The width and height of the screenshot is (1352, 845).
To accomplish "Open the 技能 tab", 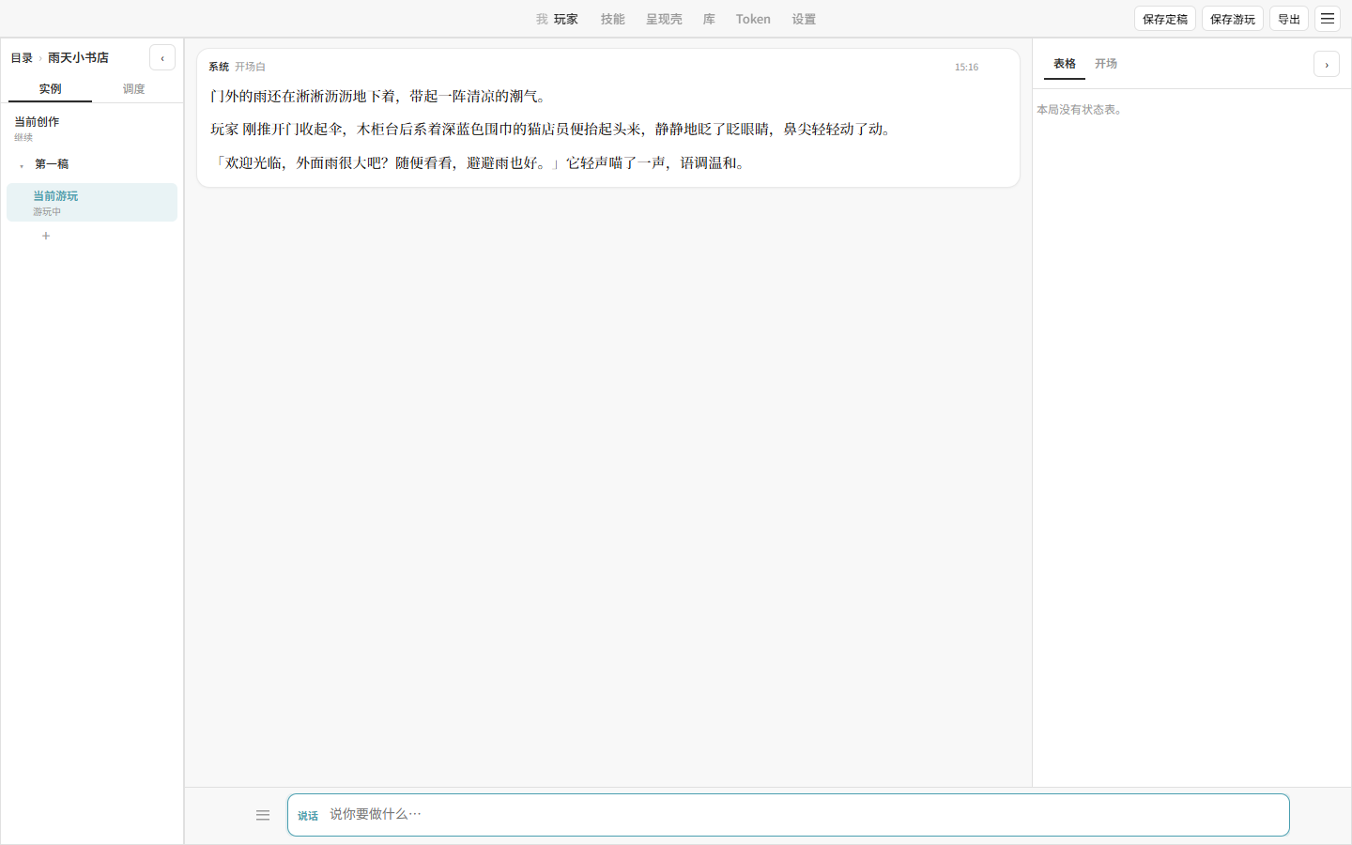I will pyautogui.click(x=613, y=19).
